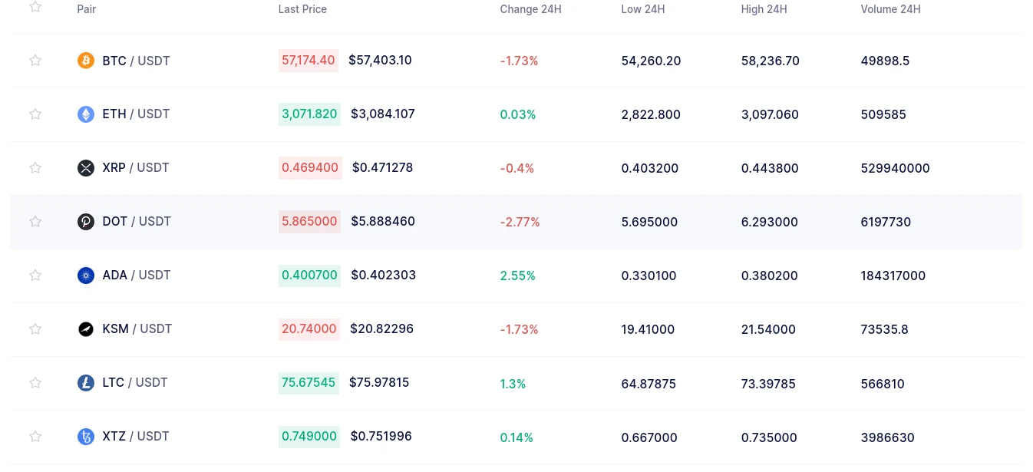This screenshot has height=472, width=1033.
Task: Favorite the BTC / USDT pair star
Action: (35, 61)
